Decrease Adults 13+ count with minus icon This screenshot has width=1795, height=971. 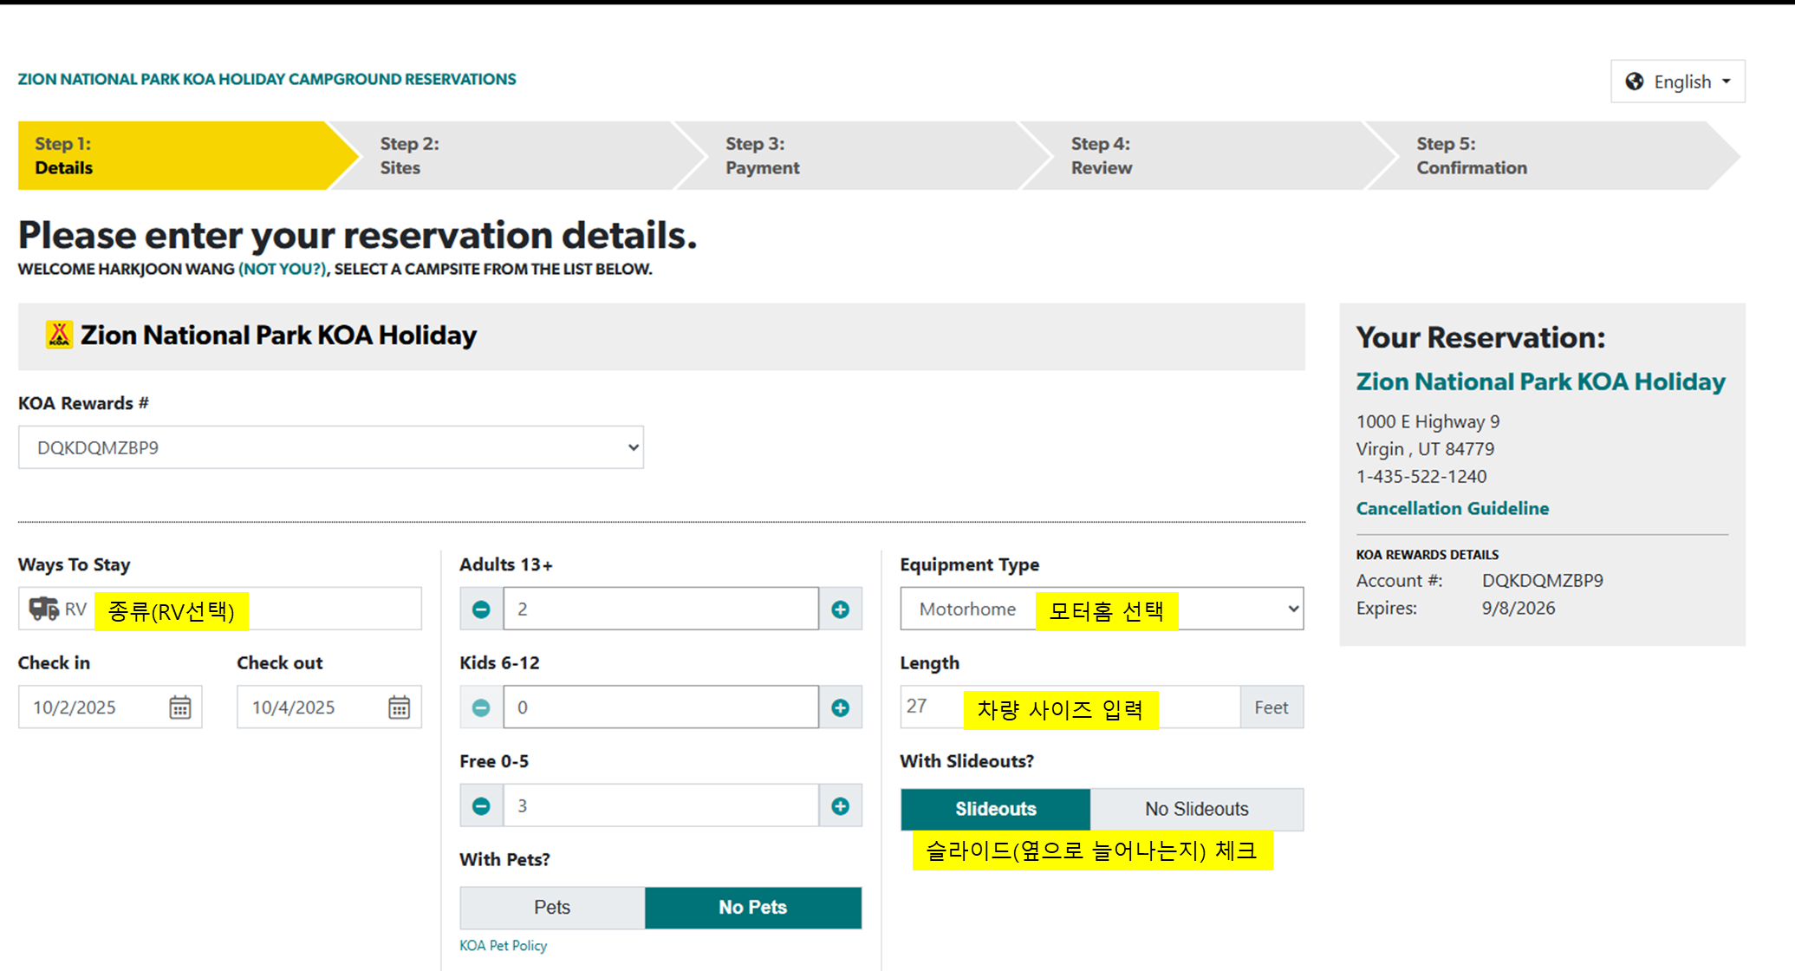pos(481,609)
